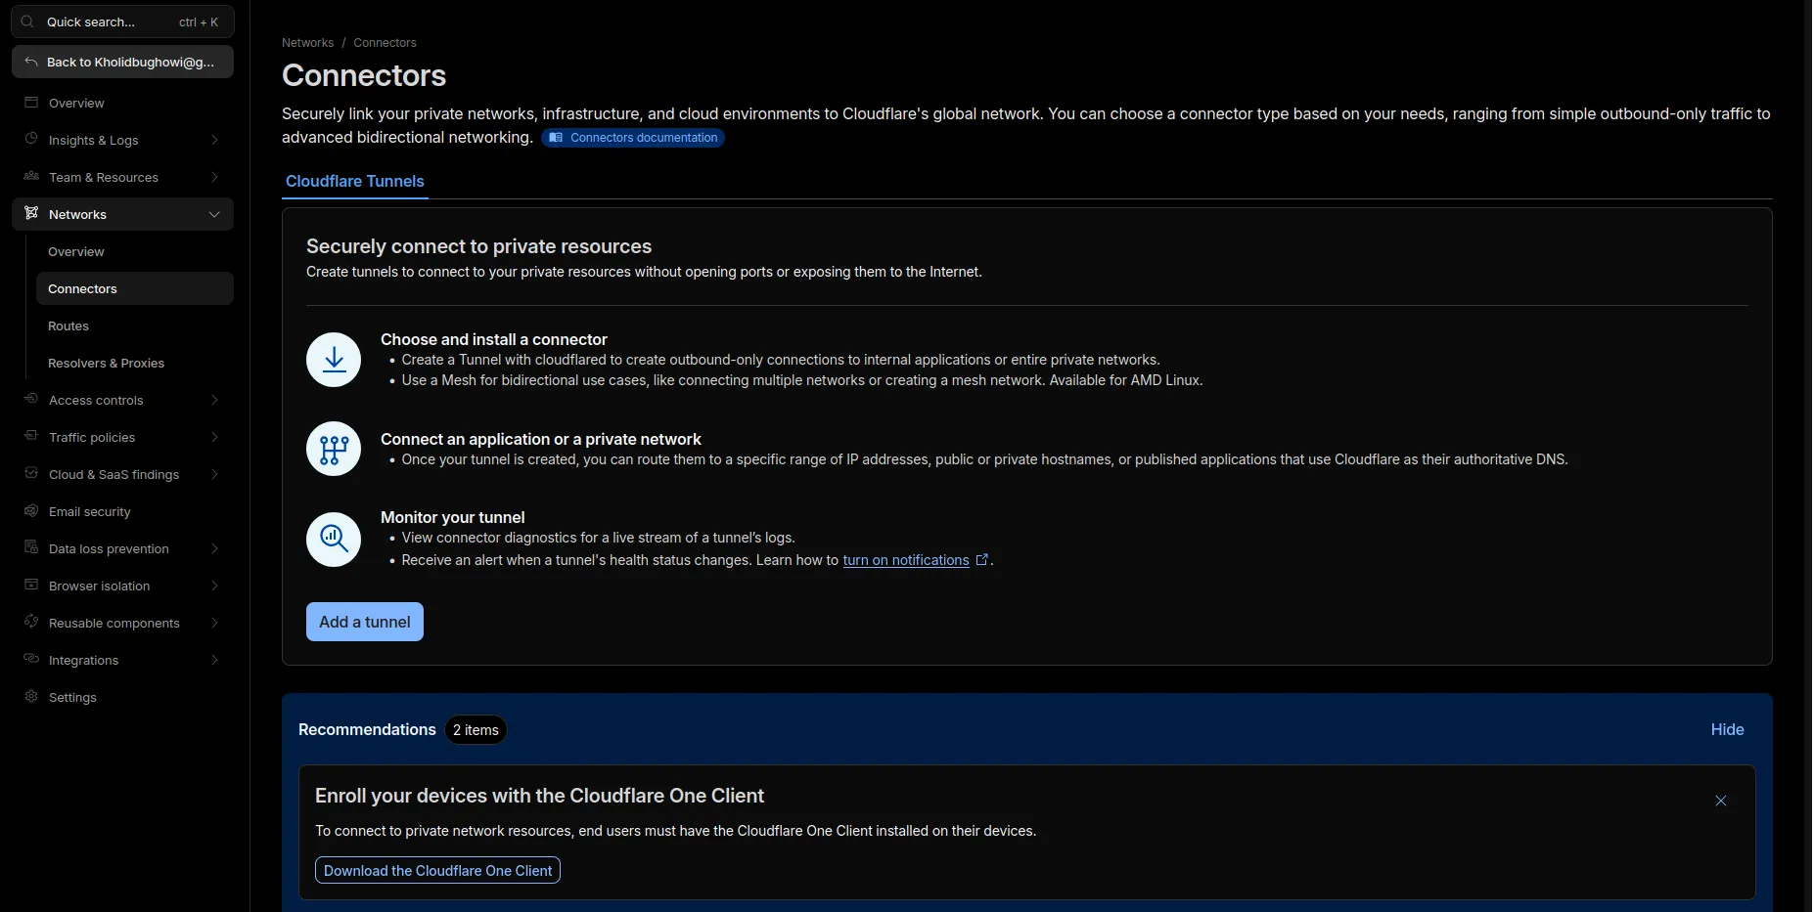Click the 2 items badge
Viewport: 1814px width, 912px height.
476,730
